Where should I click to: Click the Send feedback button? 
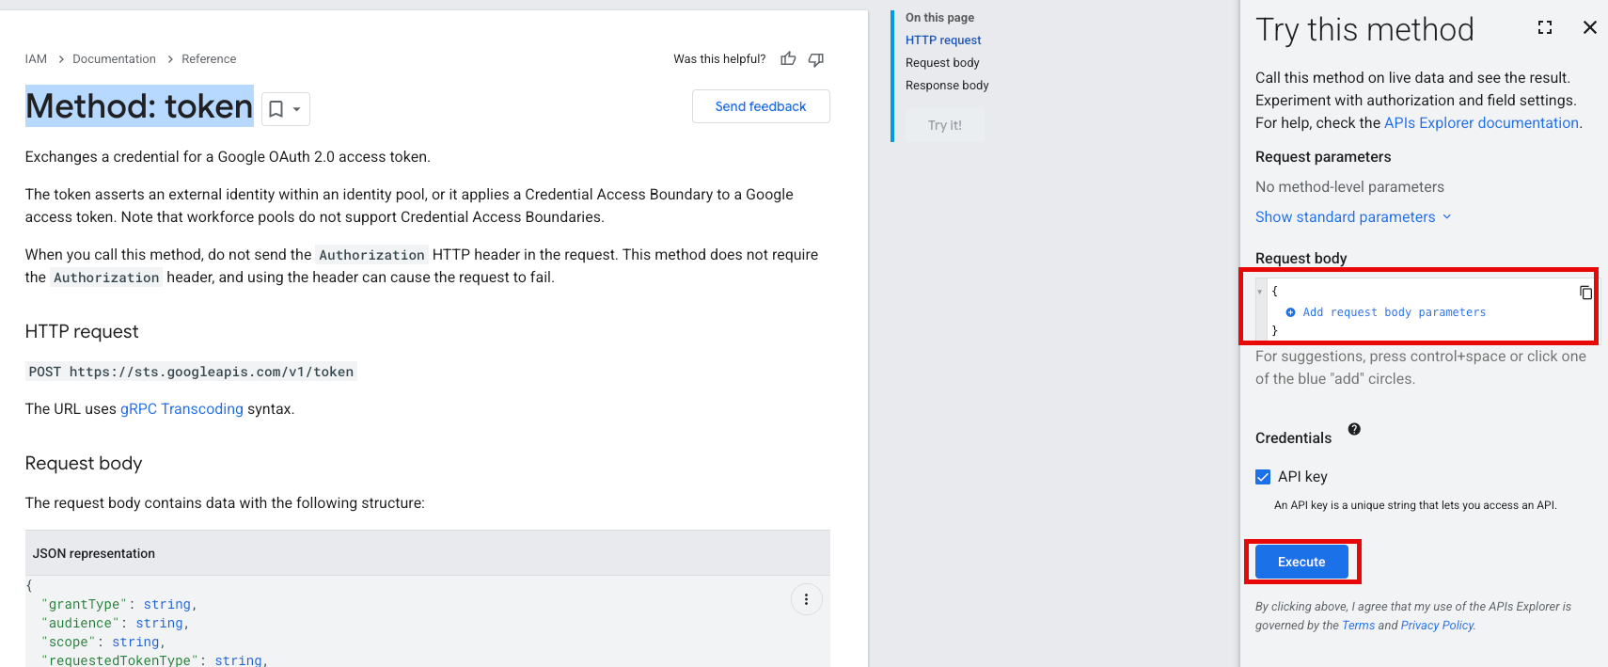pyautogui.click(x=760, y=106)
